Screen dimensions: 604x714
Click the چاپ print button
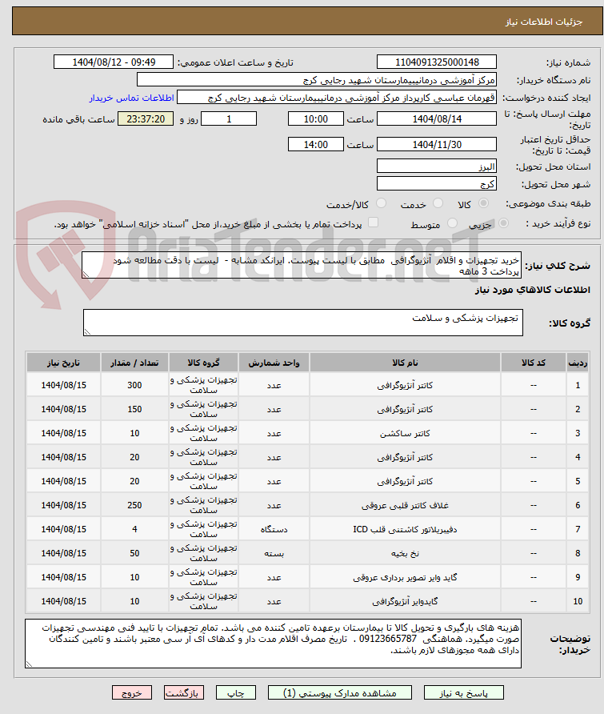tap(236, 693)
